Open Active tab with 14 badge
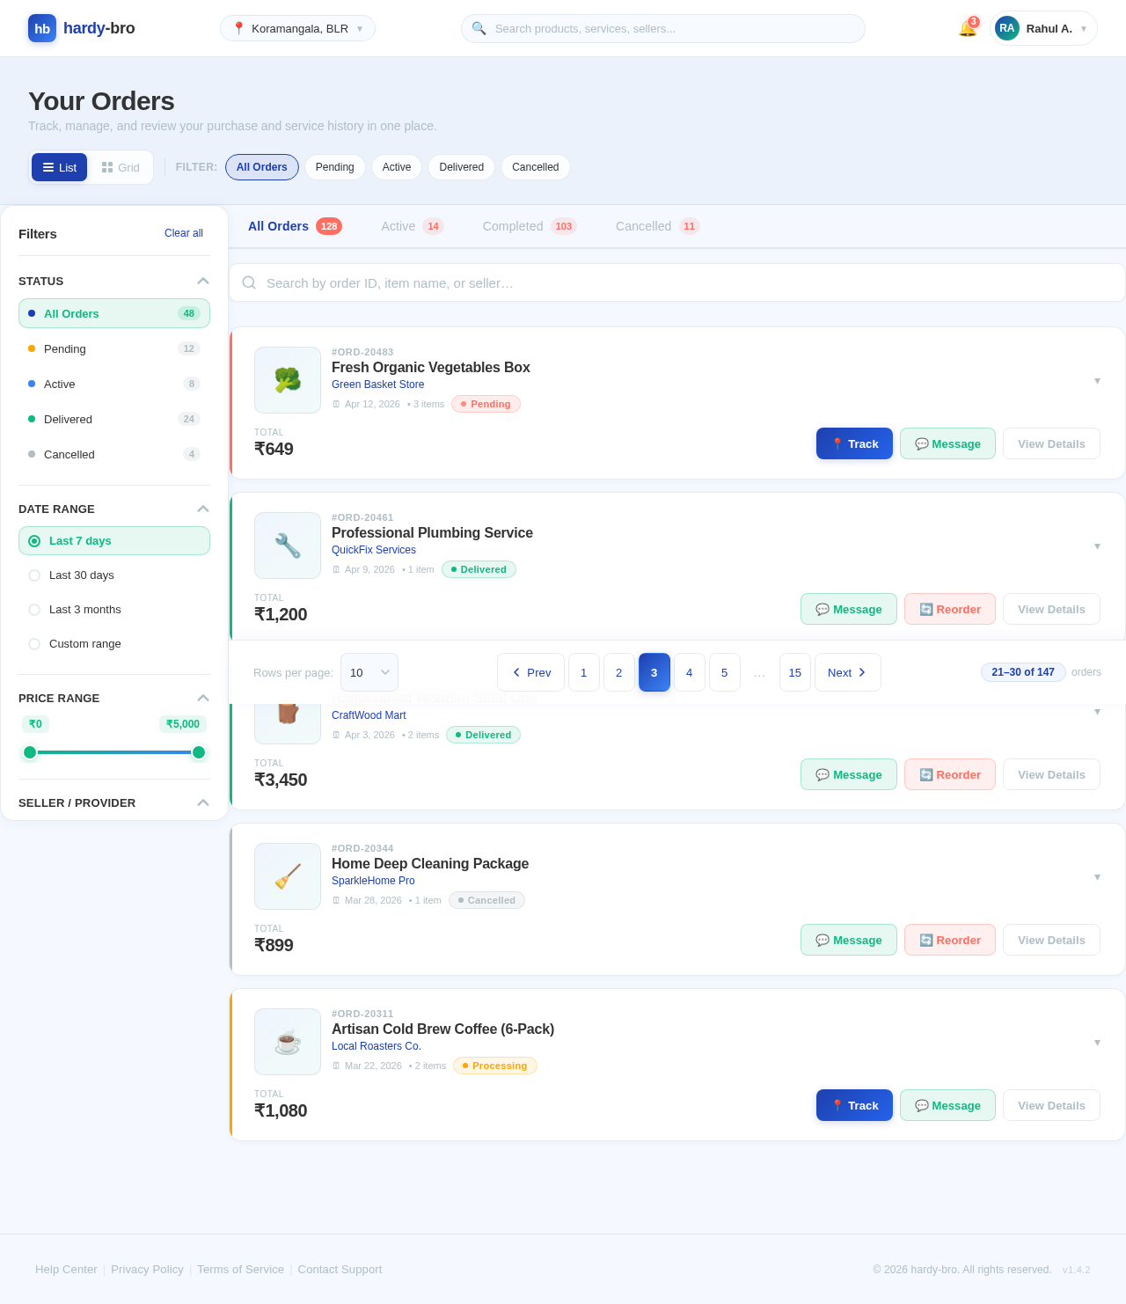This screenshot has height=1304, width=1126. click(412, 226)
